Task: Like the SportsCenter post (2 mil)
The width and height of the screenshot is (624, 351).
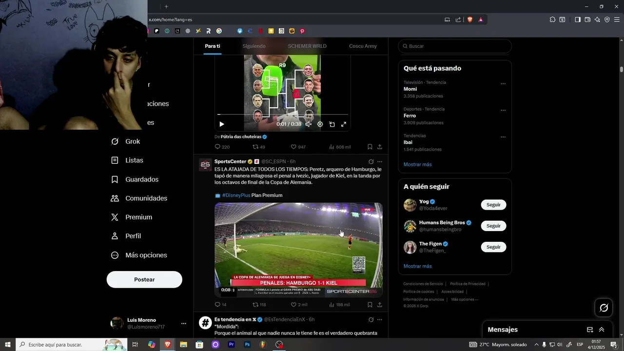Action: tap(299, 305)
